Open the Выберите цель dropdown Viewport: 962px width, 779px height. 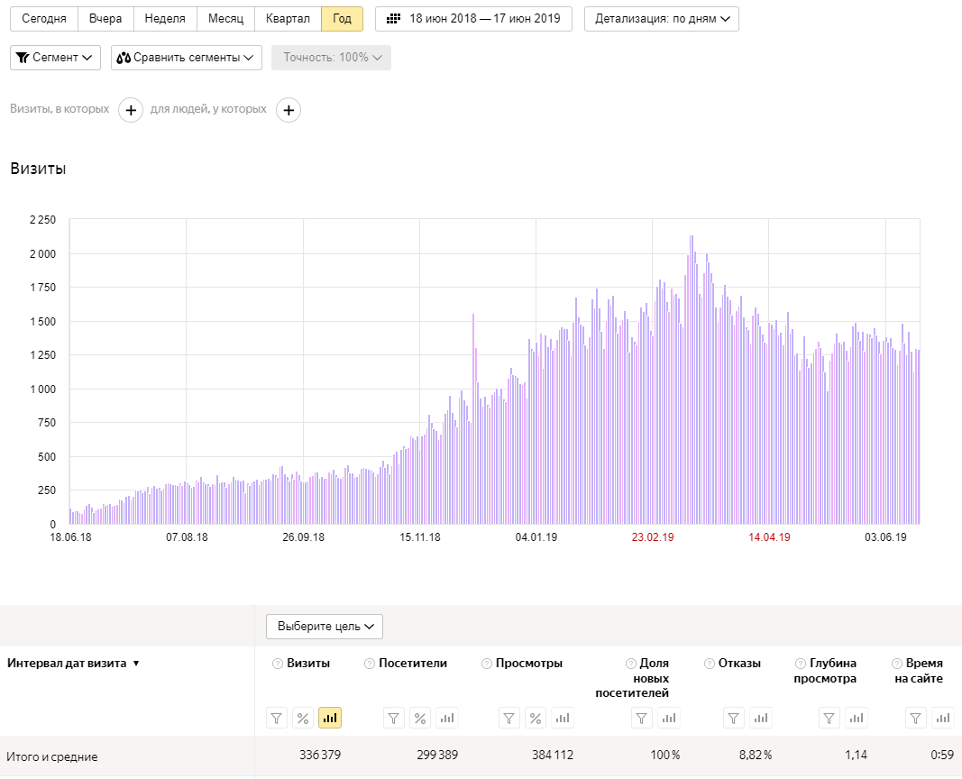tap(325, 627)
